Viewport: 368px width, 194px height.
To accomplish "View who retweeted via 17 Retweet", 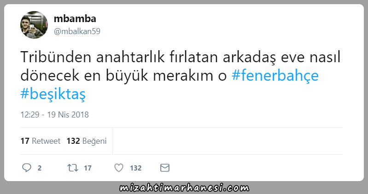I will coord(41,141).
